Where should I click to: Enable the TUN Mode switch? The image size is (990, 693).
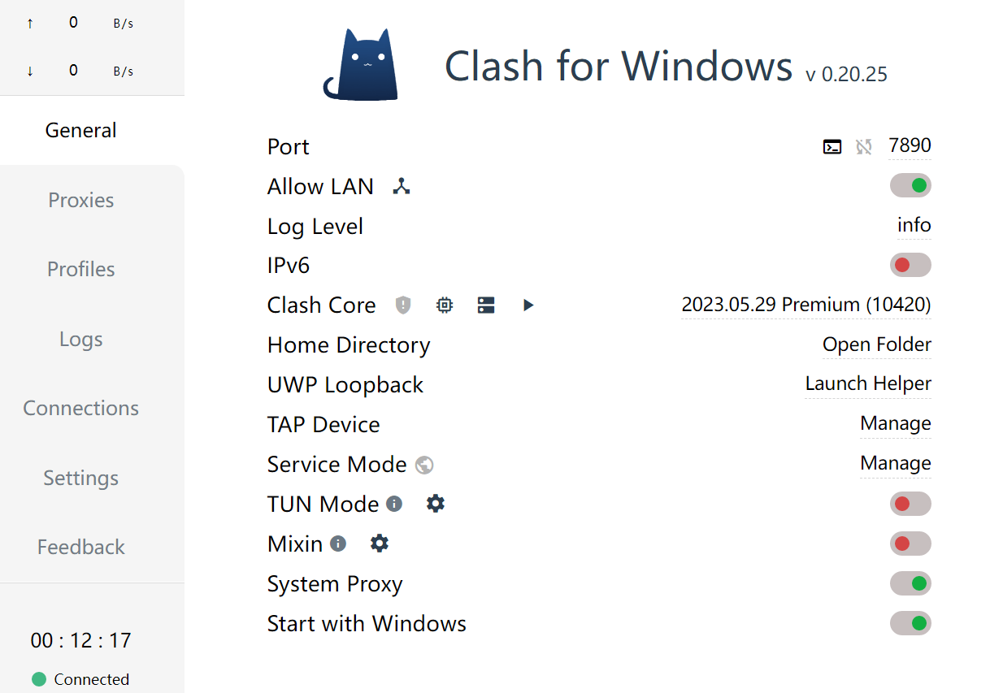pos(910,504)
